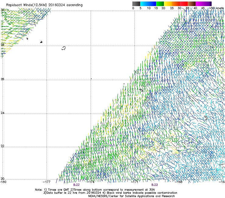The height and width of the screenshot is (198, 225).
Task: Click the yellow 20-25 knots legend segment
Action: [168, 4]
